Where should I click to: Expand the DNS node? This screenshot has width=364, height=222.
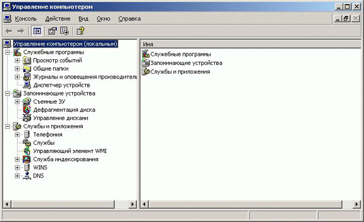17,176
